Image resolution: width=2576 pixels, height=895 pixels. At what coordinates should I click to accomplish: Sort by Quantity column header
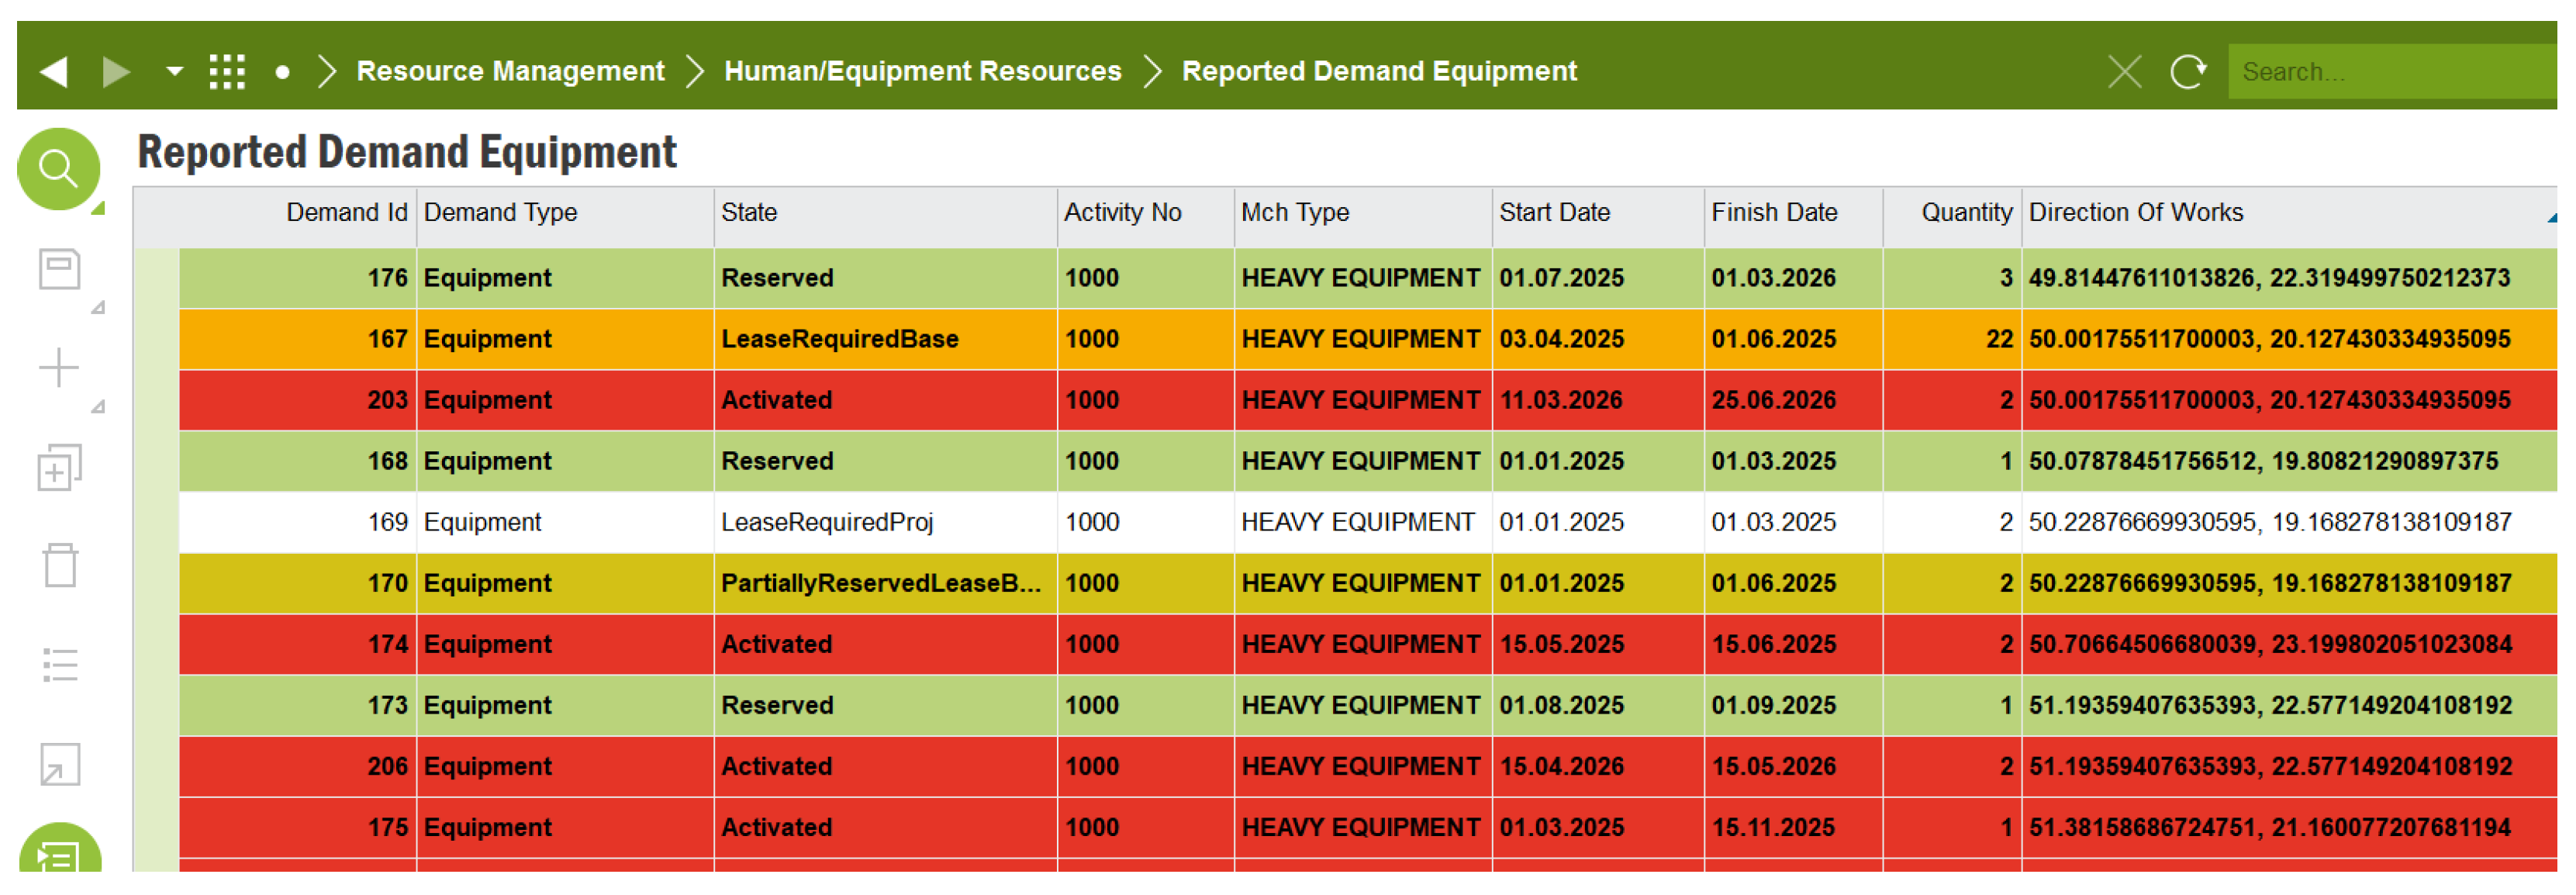pos(1952,213)
